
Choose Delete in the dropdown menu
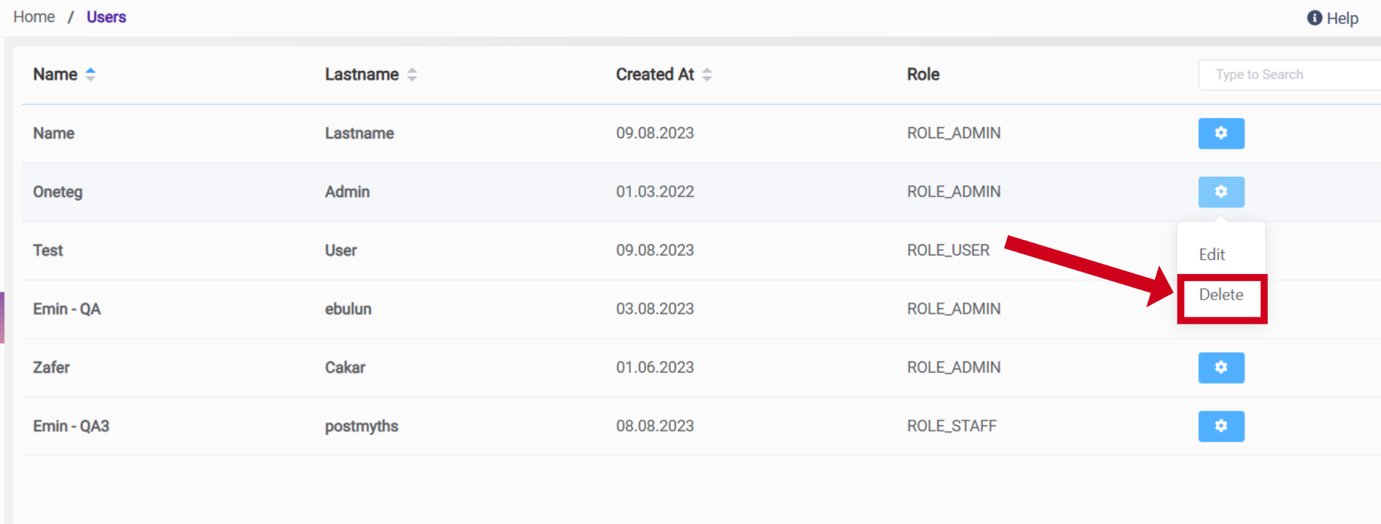click(1221, 295)
